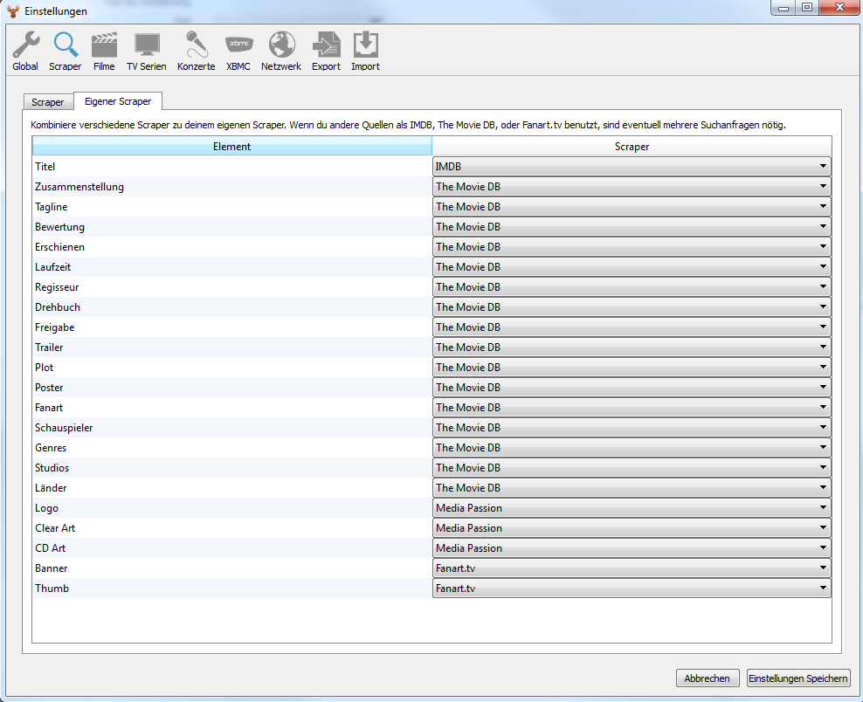Open the Thumb scraper dropdown
This screenshot has width=863, height=702.
[x=632, y=588]
